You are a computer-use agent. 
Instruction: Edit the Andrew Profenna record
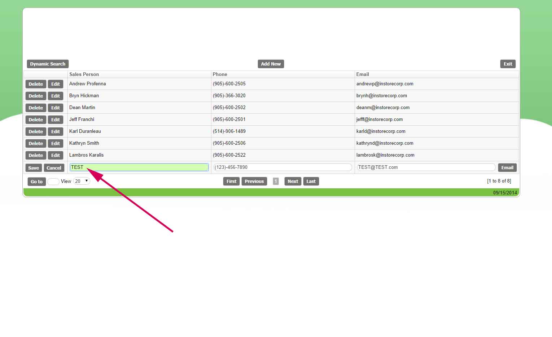pyautogui.click(x=56, y=84)
